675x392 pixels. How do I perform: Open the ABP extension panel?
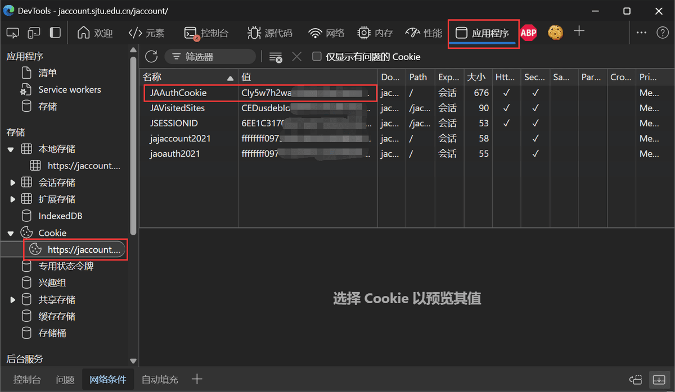528,33
